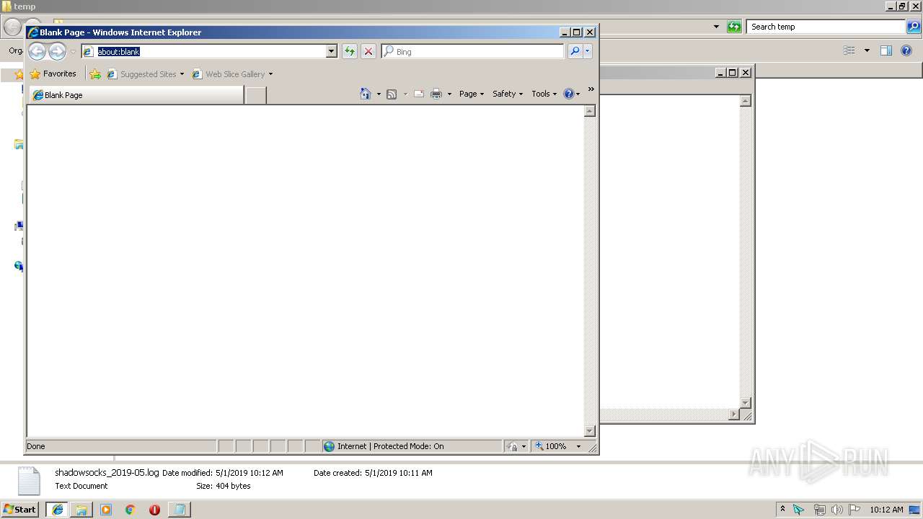Expand the command bar overflow chevron

pos(591,89)
